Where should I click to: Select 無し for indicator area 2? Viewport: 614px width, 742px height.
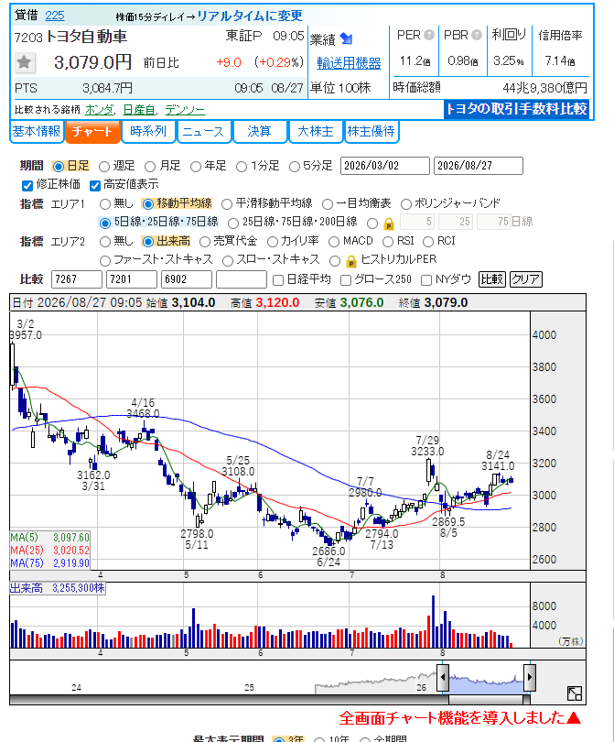coord(105,242)
